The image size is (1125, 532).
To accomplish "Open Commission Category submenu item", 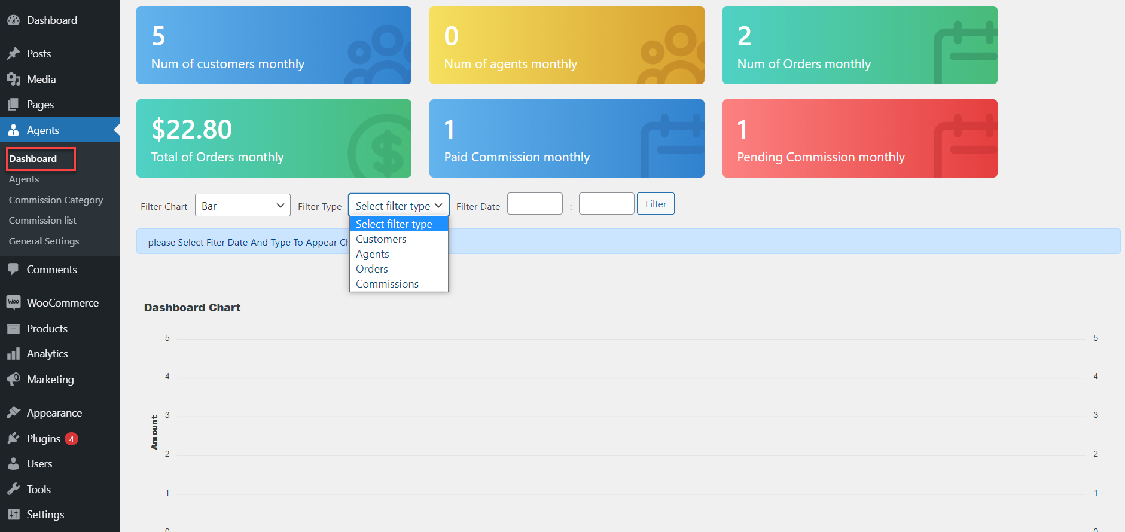I will [x=56, y=200].
